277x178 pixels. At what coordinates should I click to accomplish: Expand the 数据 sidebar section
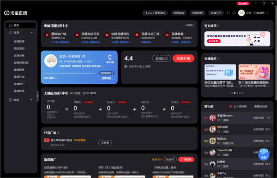pyautogui.click(x=31, y=100)
